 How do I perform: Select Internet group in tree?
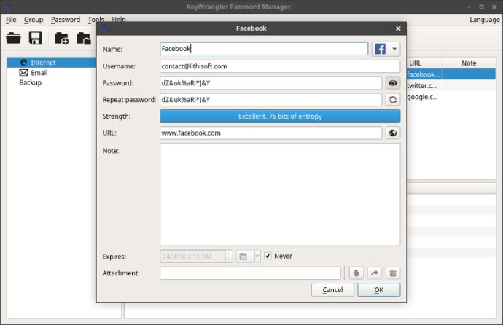click(x=43, y=63)
